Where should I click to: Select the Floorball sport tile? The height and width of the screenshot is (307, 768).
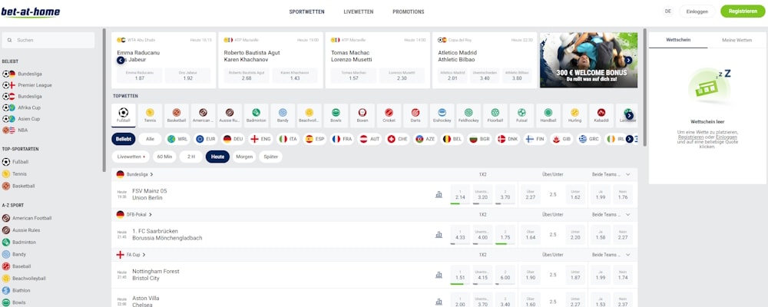click(495, 116)
